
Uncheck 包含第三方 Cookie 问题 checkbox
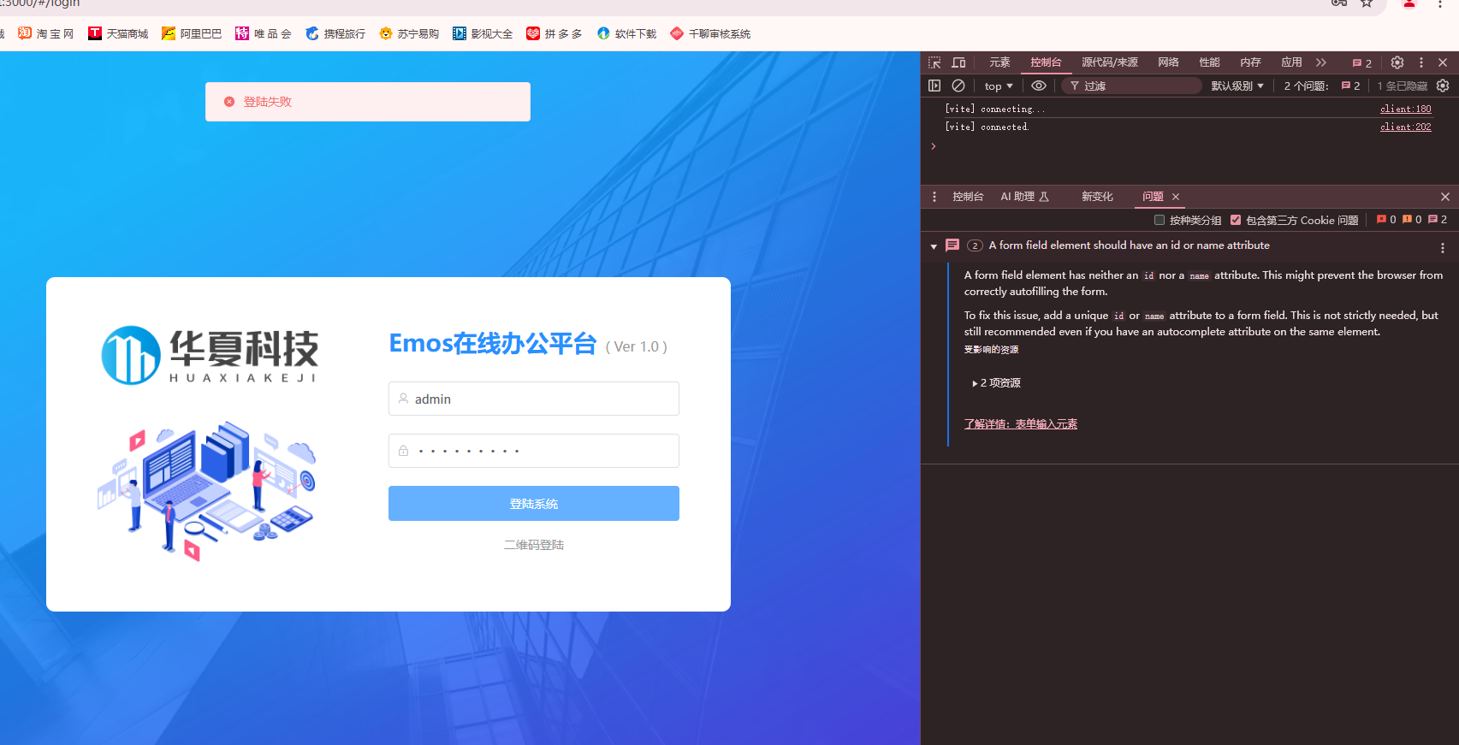pos(1236,220)
